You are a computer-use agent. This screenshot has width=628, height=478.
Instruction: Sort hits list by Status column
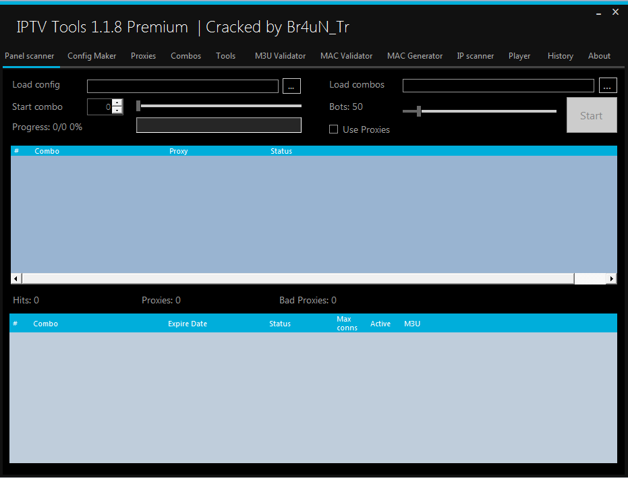click(x=280, y=324)
